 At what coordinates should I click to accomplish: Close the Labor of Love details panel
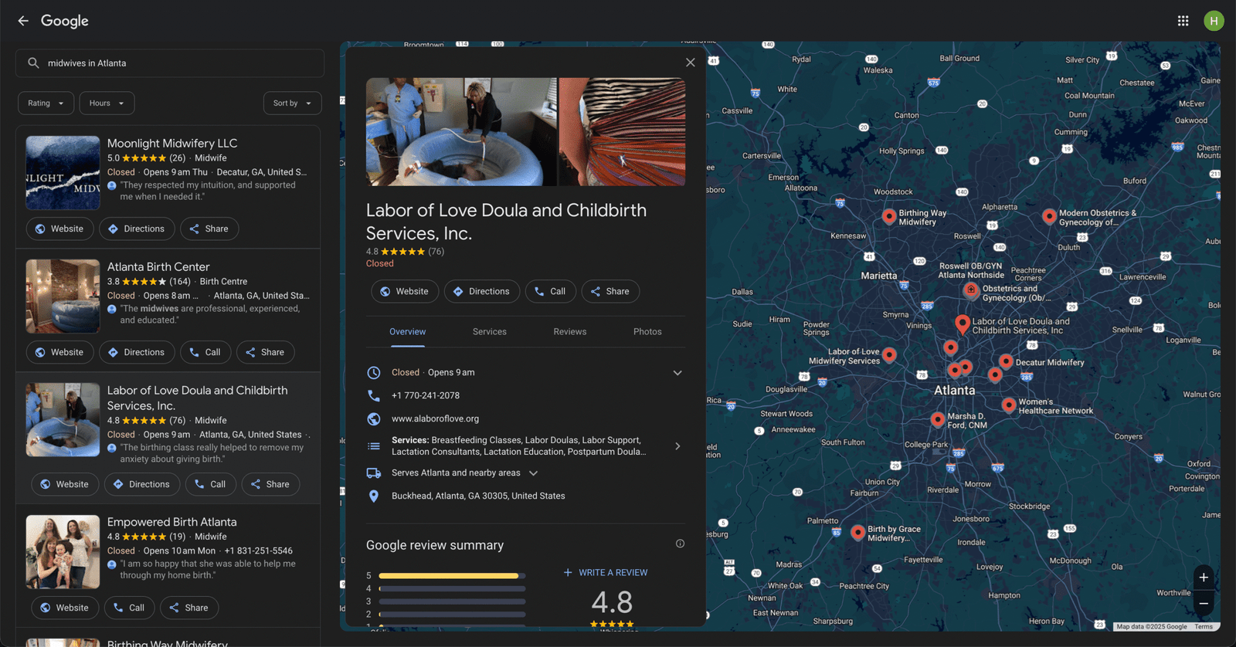coord(691,63)
